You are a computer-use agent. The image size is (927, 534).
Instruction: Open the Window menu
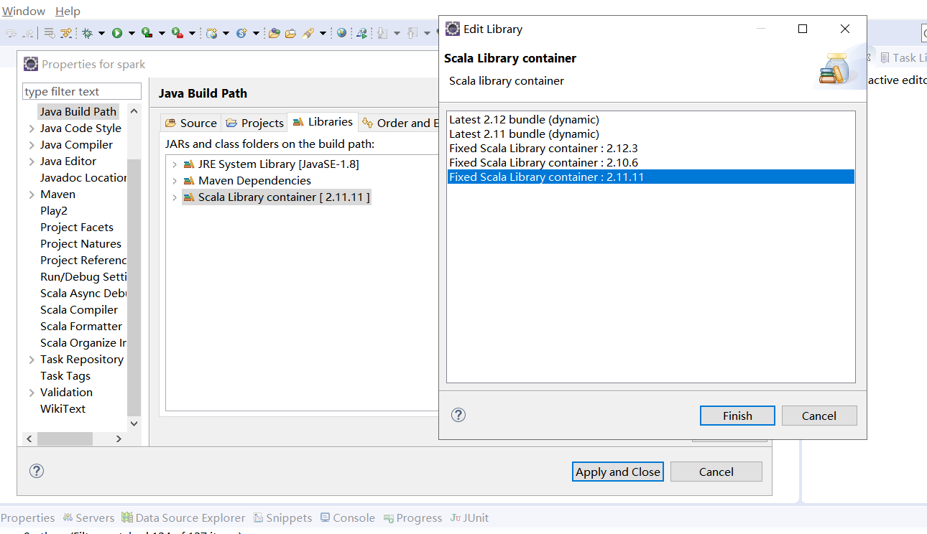[24, 11]
